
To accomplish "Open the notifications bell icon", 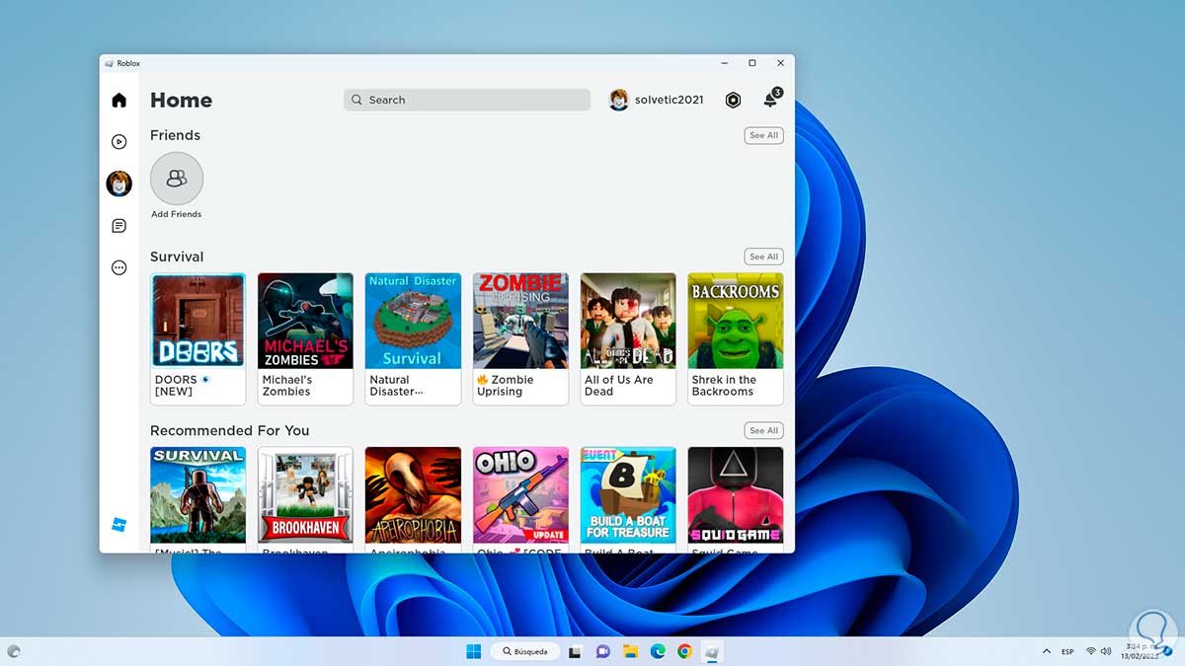I will click(770, 100).
